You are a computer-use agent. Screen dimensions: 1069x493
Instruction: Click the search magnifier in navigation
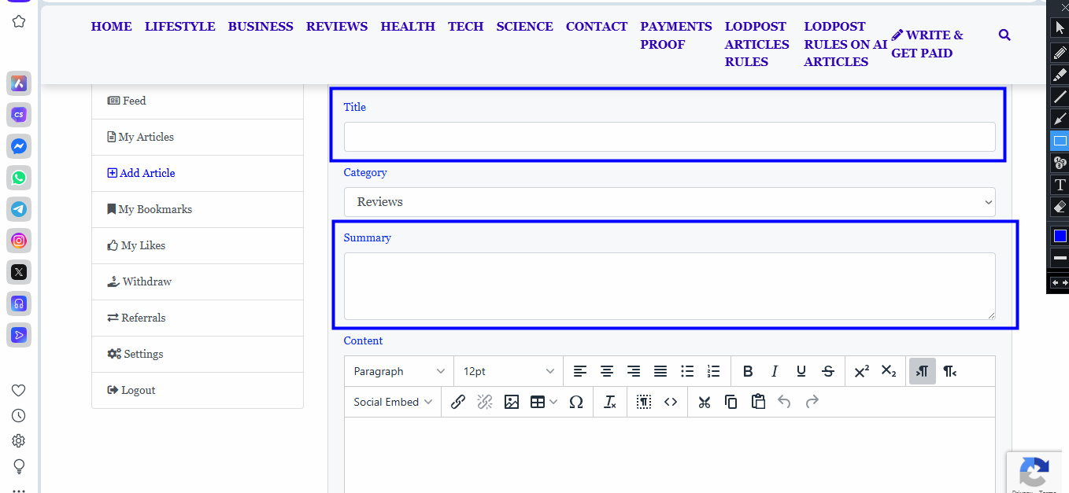tap(1004, 35)
